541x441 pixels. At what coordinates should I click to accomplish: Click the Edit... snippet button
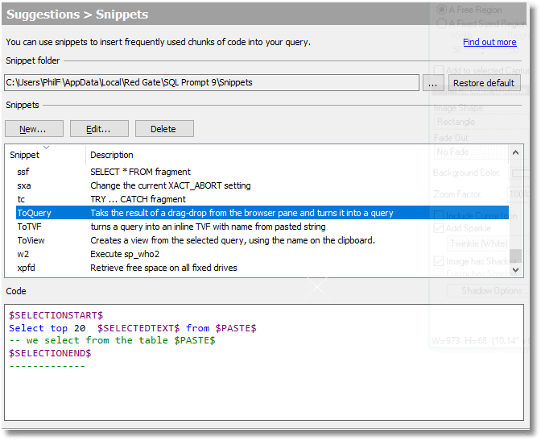[x=99, y=129]
